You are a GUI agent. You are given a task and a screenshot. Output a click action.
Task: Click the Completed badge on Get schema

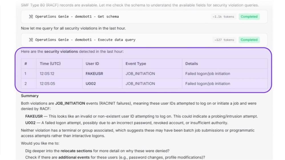click(249, 17)
